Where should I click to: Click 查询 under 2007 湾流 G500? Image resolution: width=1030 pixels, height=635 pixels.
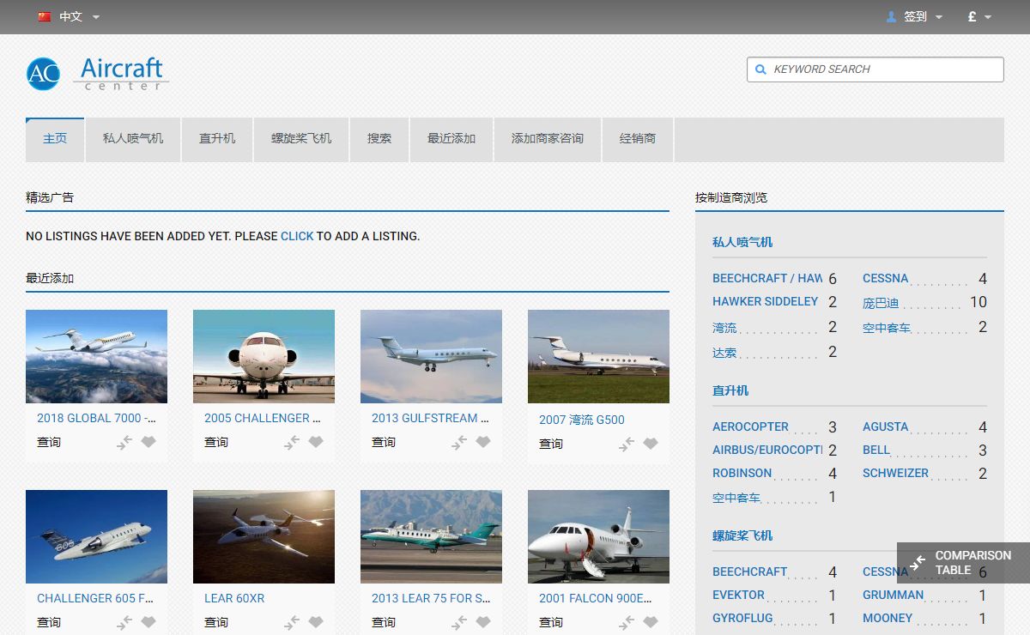[551, 444]
